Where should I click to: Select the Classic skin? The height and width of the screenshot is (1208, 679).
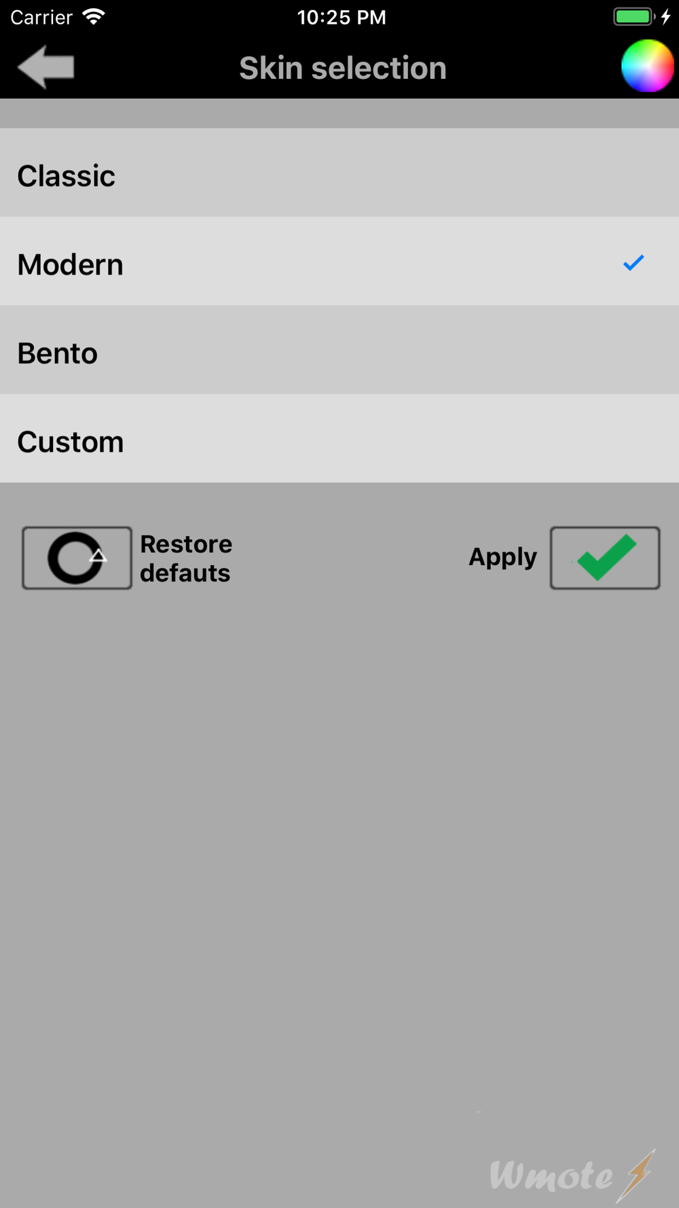pyautogui.click(x=339, y=173)
